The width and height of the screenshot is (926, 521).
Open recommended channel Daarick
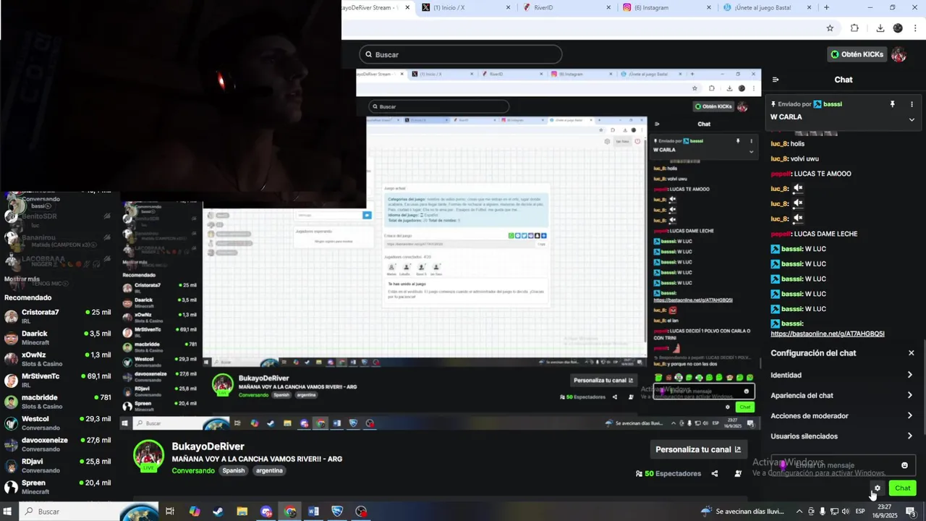(58, 338)
